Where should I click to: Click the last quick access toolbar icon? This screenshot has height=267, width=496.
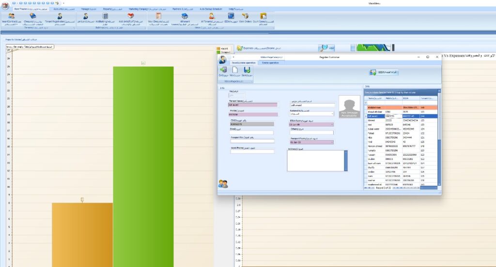click(57, 3)
